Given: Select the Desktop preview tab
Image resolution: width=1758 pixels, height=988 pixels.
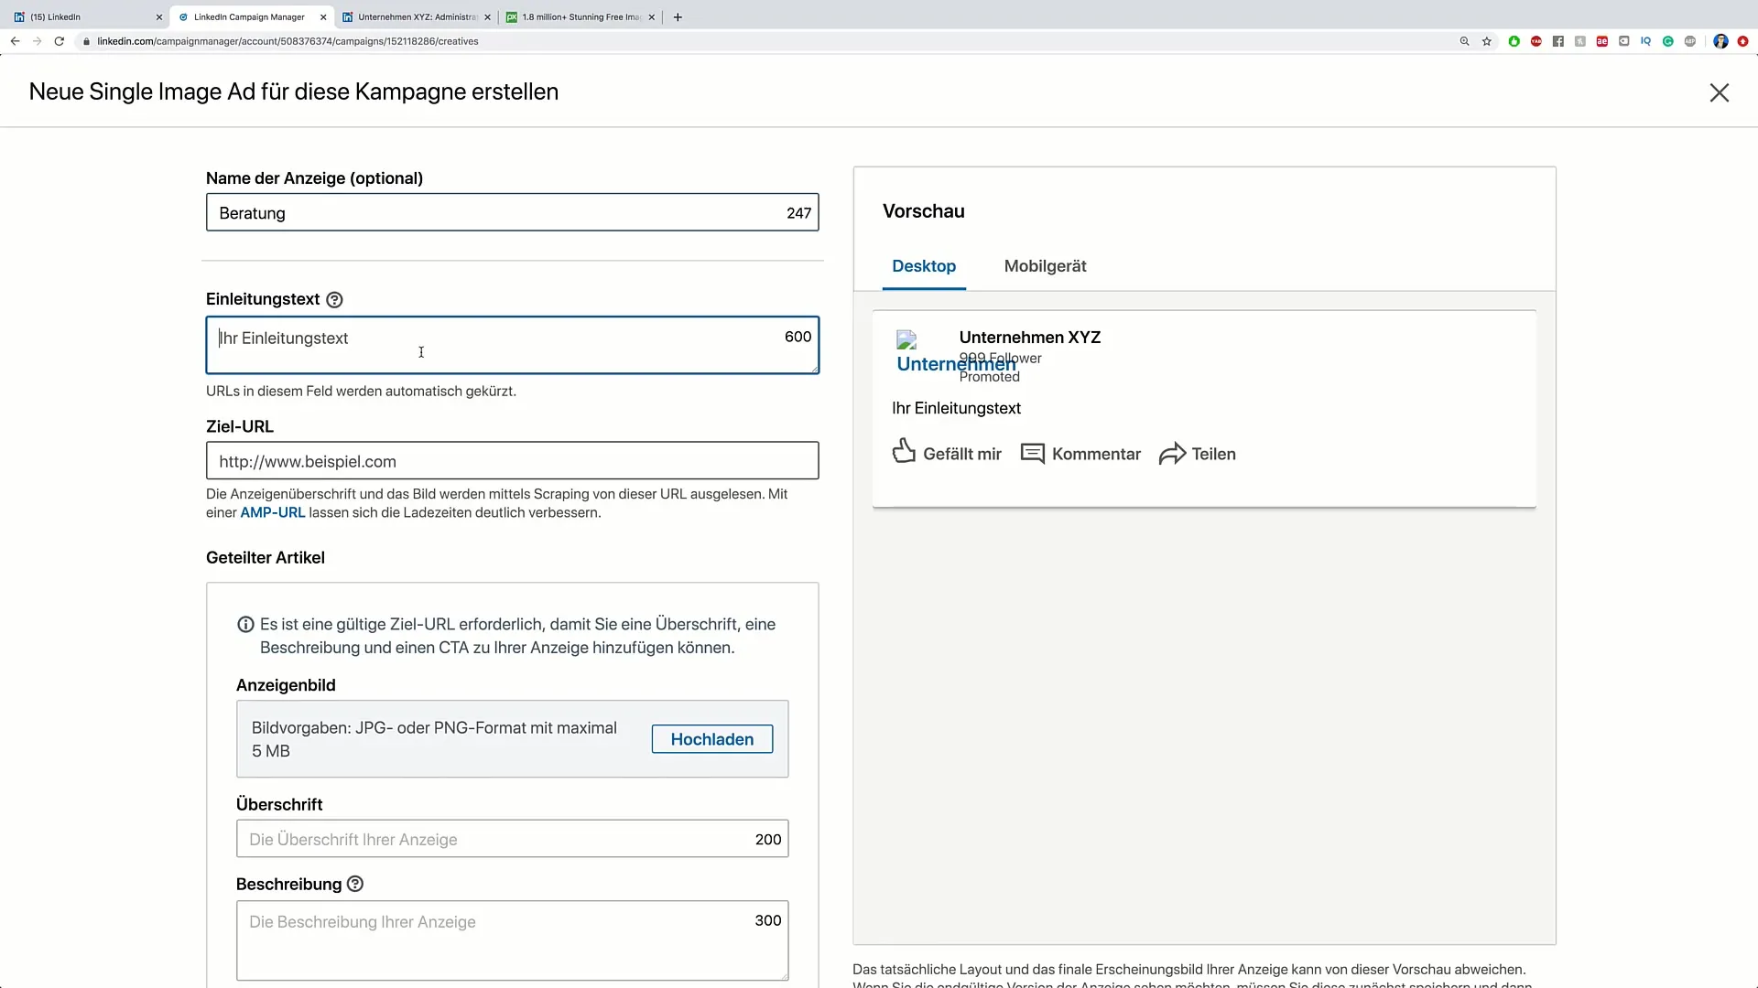Looking at the screenshot, I should (924, 266).
